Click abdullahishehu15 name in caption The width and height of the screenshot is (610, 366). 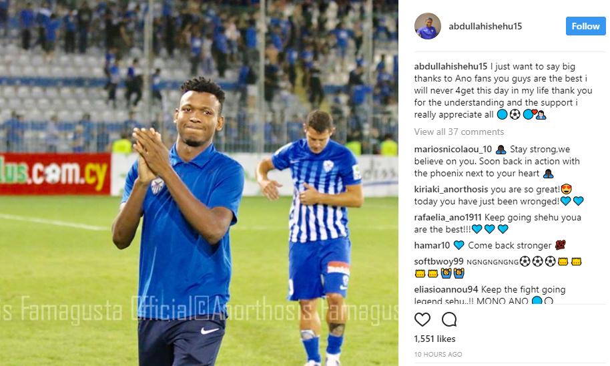[450, 67]
